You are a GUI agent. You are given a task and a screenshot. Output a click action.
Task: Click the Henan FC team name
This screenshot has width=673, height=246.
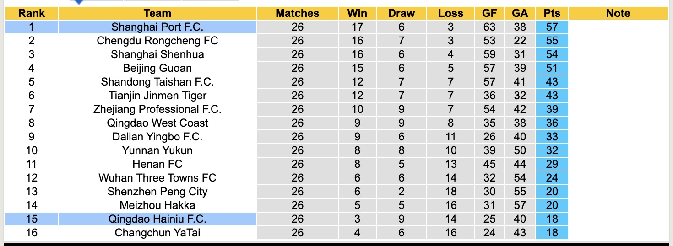tap(157, 164)
